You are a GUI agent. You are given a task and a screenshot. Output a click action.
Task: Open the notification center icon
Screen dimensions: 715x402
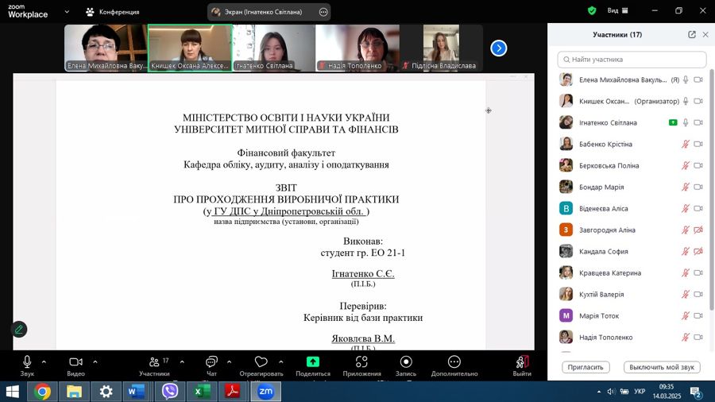pyautogui.click(x=696, y=392)
